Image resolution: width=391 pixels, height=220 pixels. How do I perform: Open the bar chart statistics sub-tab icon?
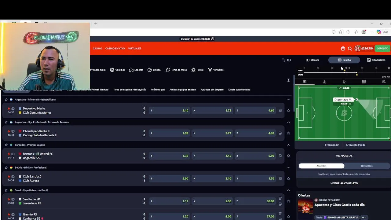[324, 82]
